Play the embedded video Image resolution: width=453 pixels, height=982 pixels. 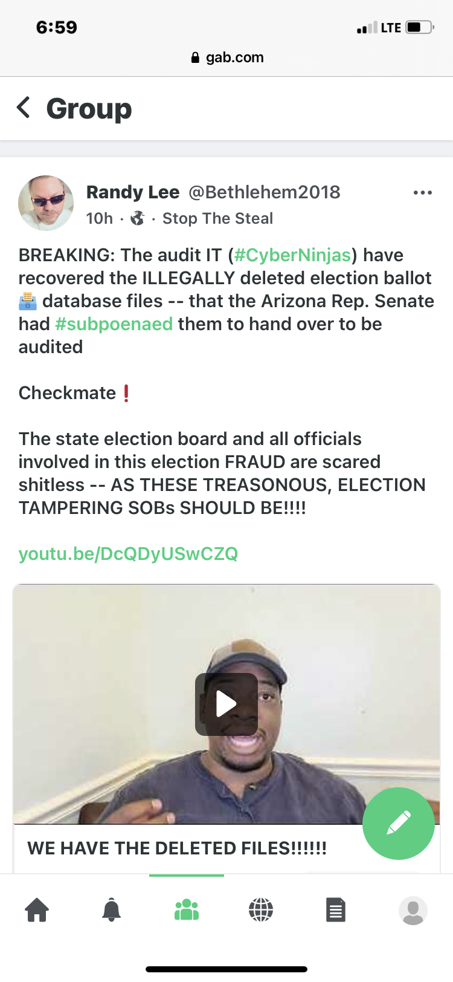226,704
